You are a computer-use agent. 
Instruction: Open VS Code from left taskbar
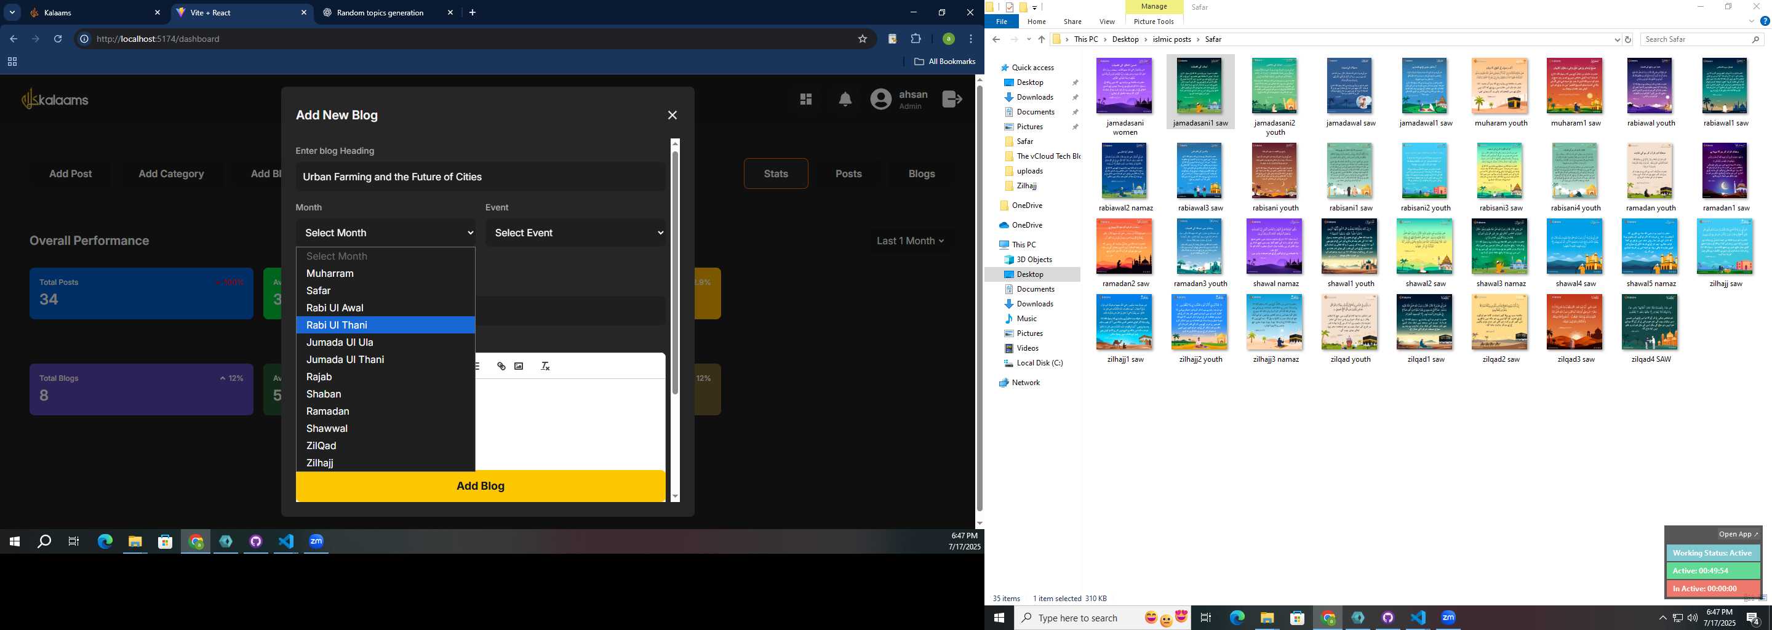286,542
